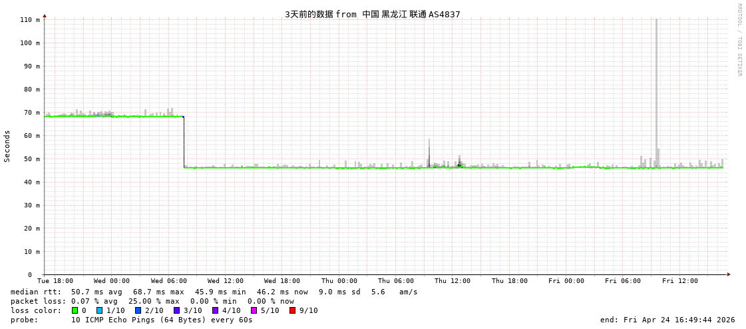Click the blue 2/10 loss swatch
The width and height of the screenshot is (746, 329).
[x=138, y=310]
